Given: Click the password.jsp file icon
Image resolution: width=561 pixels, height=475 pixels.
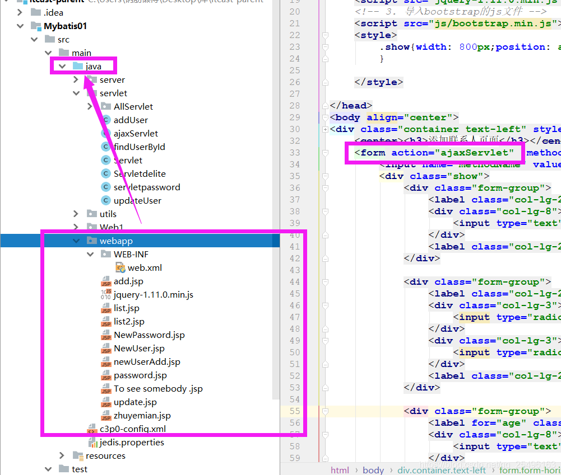Looking at the screenshot, I should (x=106, y=375).
